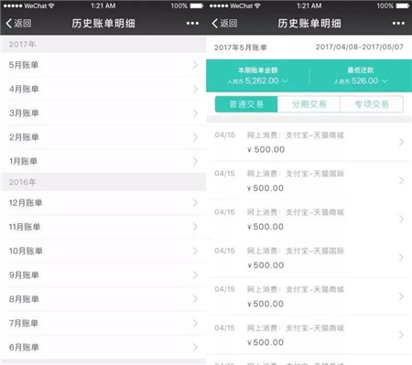Click chevron arrow beside 2月账单
Image resolution: width=412 pixels, height=365 pixels.
(x=195, y=137)
